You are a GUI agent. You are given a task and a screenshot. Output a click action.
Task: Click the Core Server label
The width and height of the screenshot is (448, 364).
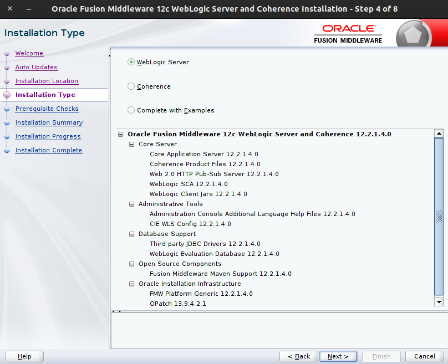tap(157, 144)
